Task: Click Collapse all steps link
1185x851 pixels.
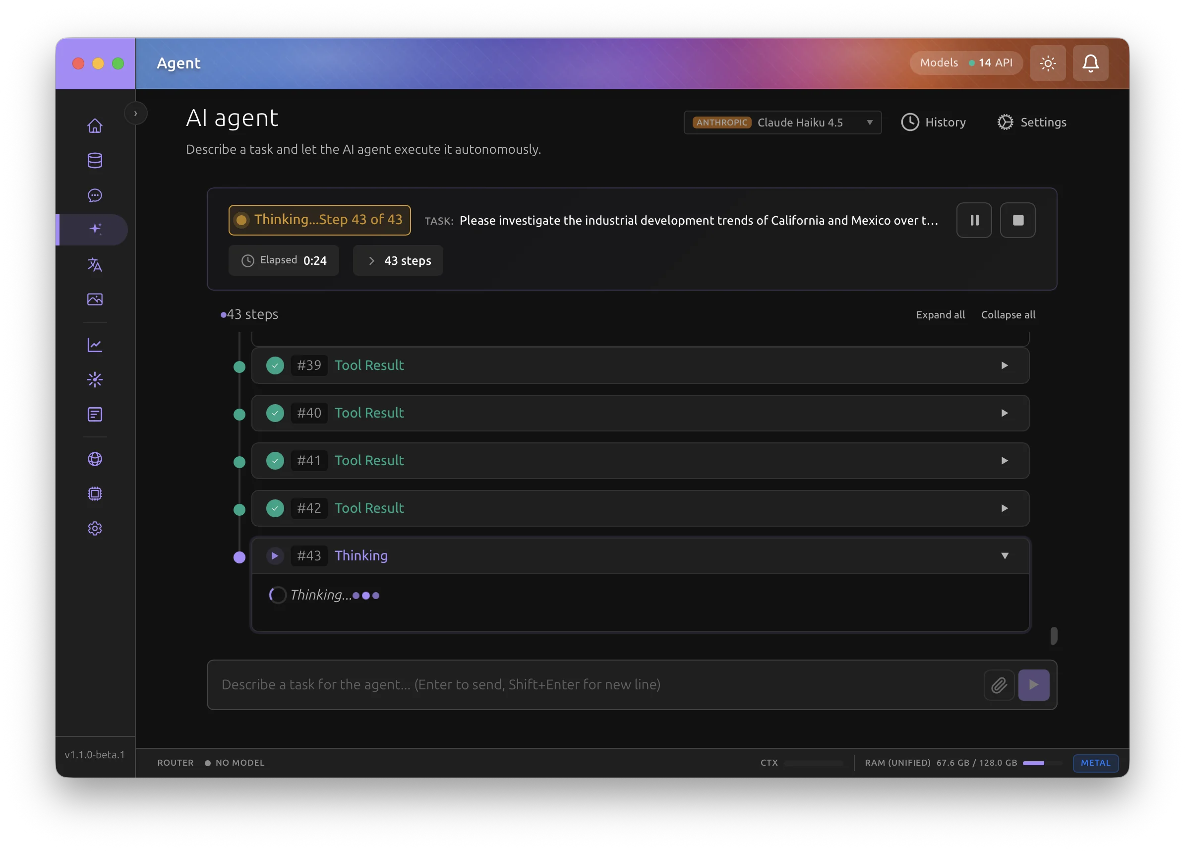Action: pos(1007,315)
